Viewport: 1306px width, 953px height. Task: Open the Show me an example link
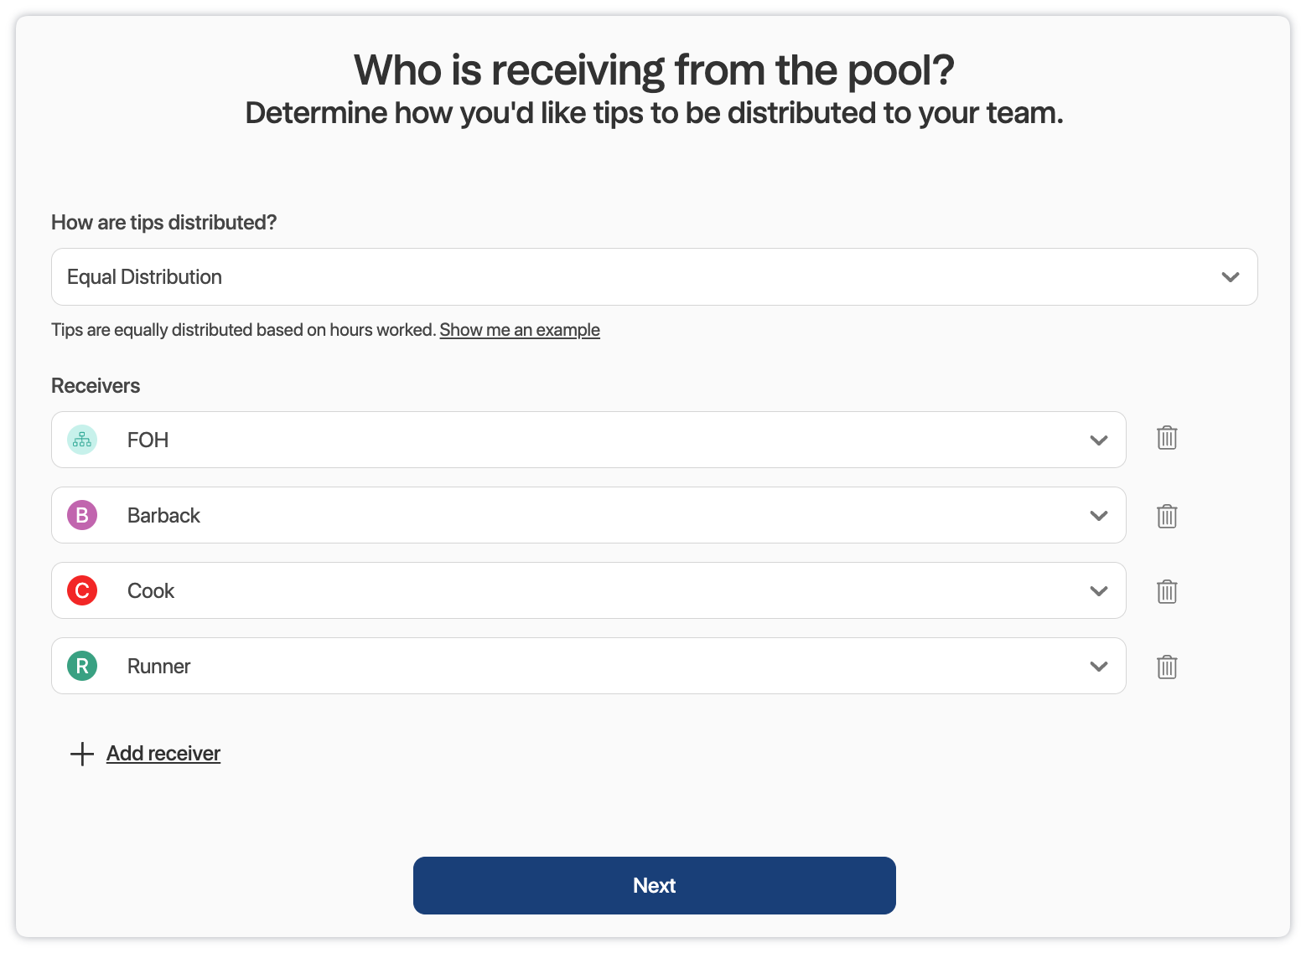click(x=520, y=330)
